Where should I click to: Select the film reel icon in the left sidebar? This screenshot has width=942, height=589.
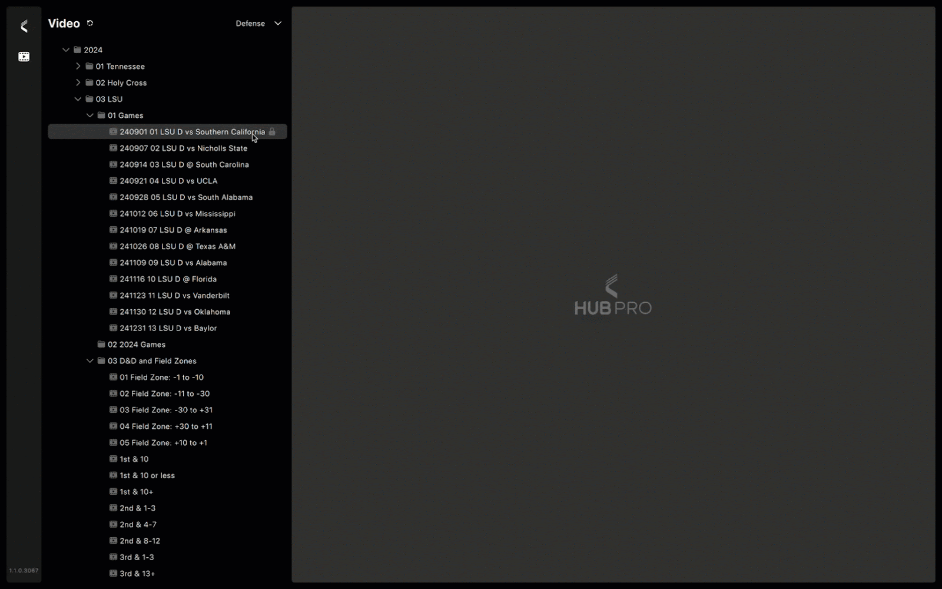[x=24, y=56]
